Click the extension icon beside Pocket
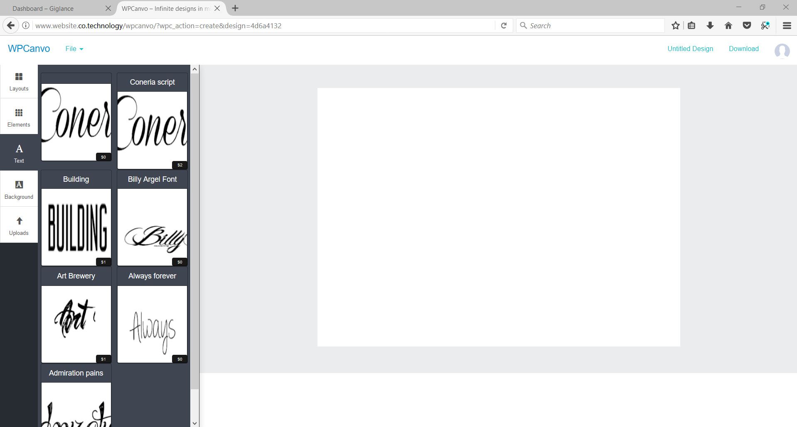This screenshot has width=797, height=427. tap(765, 26)
